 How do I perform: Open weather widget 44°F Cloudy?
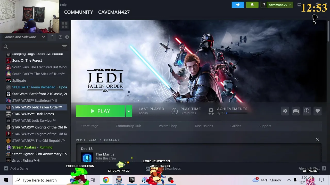coord(267,180)
